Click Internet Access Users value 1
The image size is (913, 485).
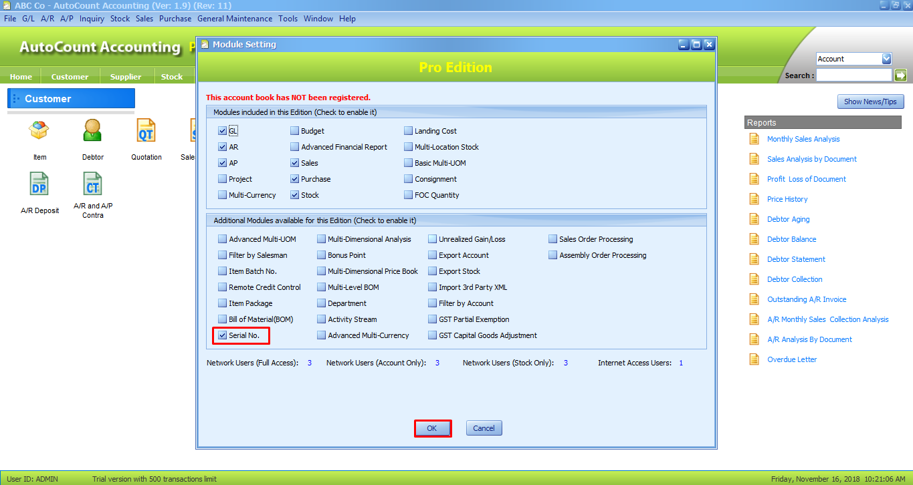pyautogui.click(x=681, y=363)
